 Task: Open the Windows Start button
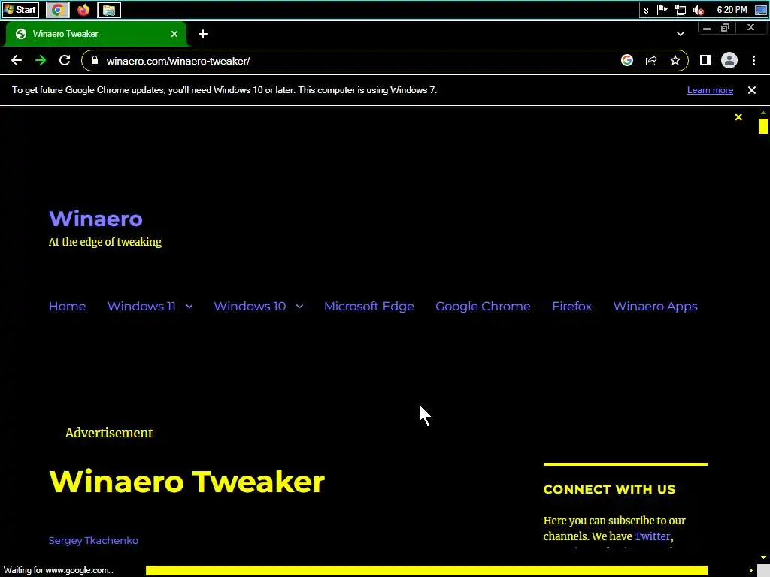(20, 10)
